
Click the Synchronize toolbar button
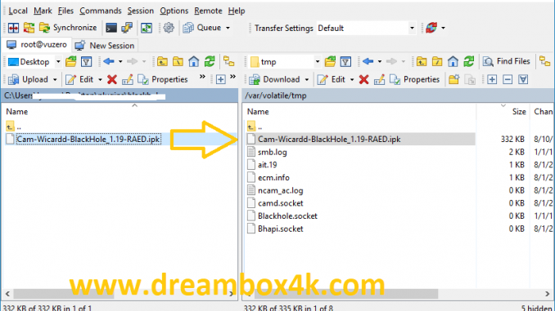[68, 28]
